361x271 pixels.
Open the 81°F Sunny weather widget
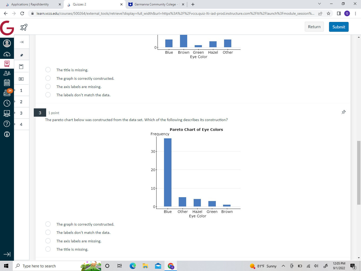[263, 266]
